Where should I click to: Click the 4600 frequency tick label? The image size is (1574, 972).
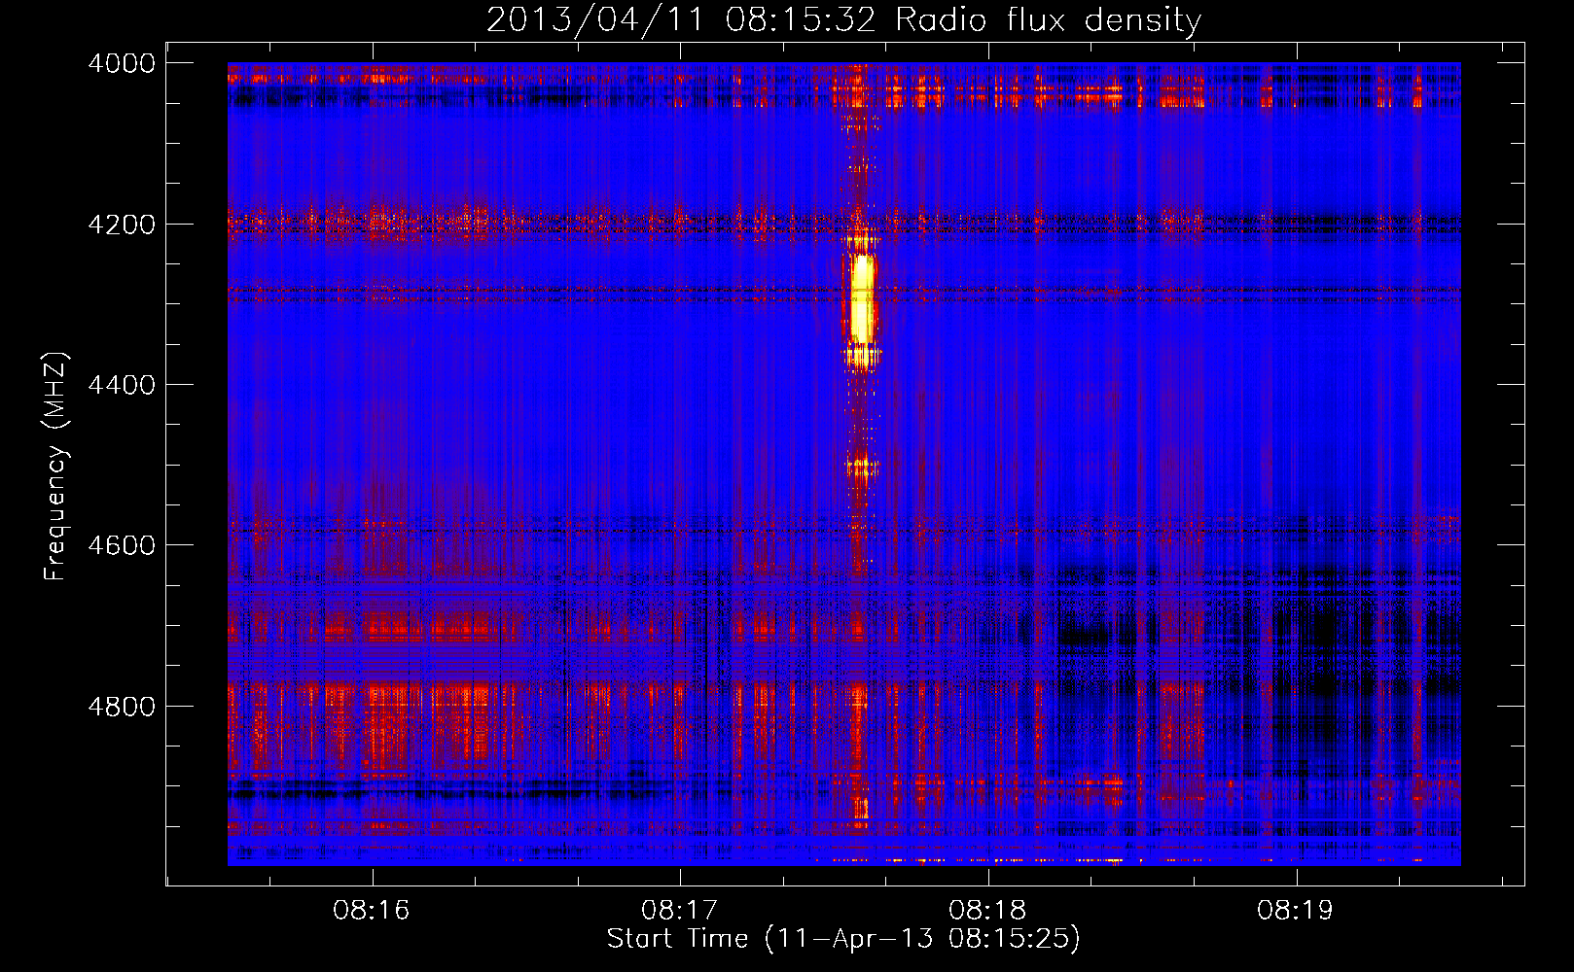click(122, 545)
